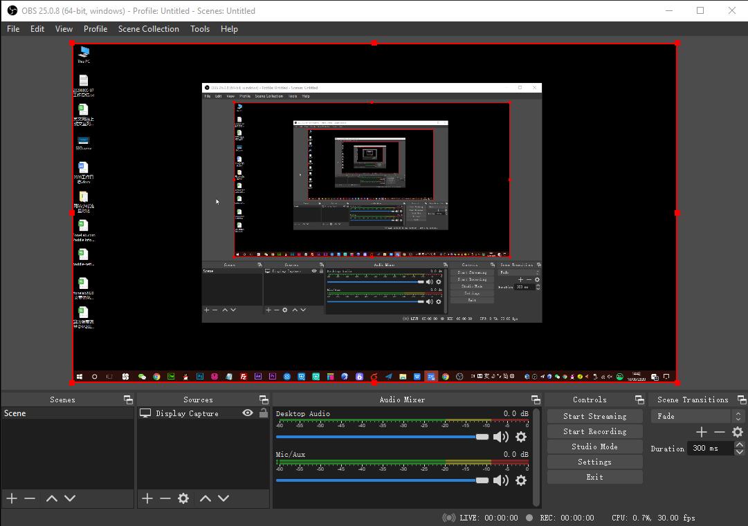This screenshot has width=748, height=526.
Task: Click the LIVE: 00:00:00 timer text
Action: [489, 518]
